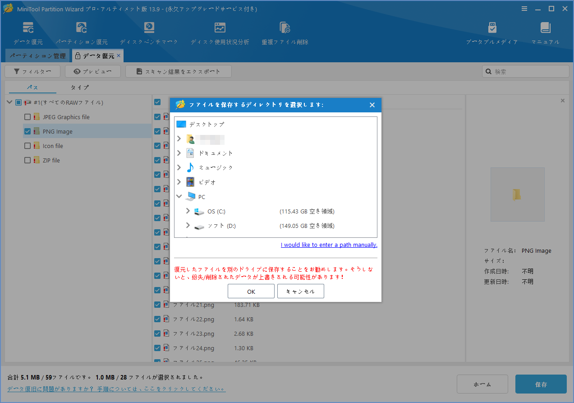This screenshot has width=574, height=403.
Task: Click the PNG Image file type icon
Action: pyautogui.click(x=37, y=131)
